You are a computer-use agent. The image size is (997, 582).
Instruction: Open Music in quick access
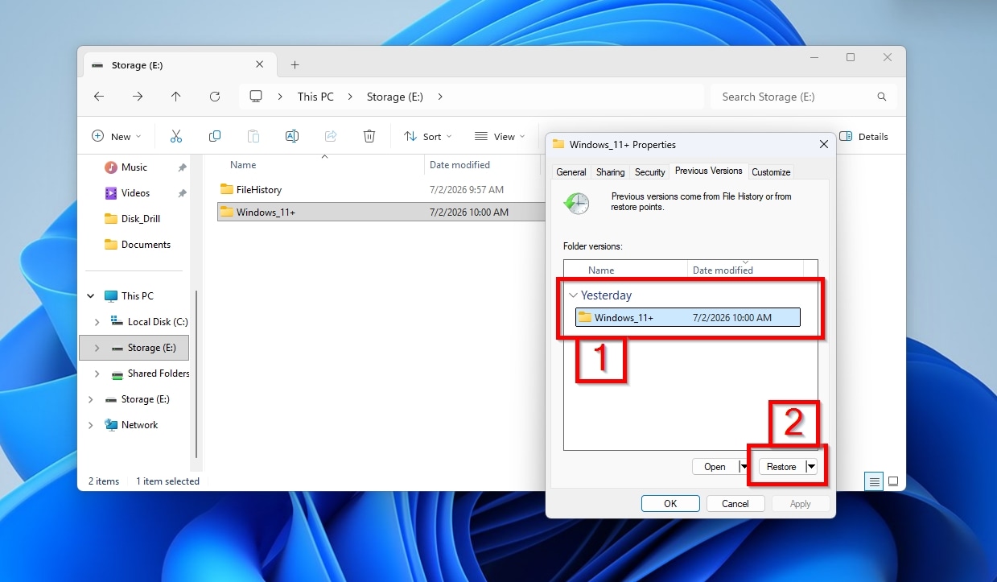[x=134, y=167]
